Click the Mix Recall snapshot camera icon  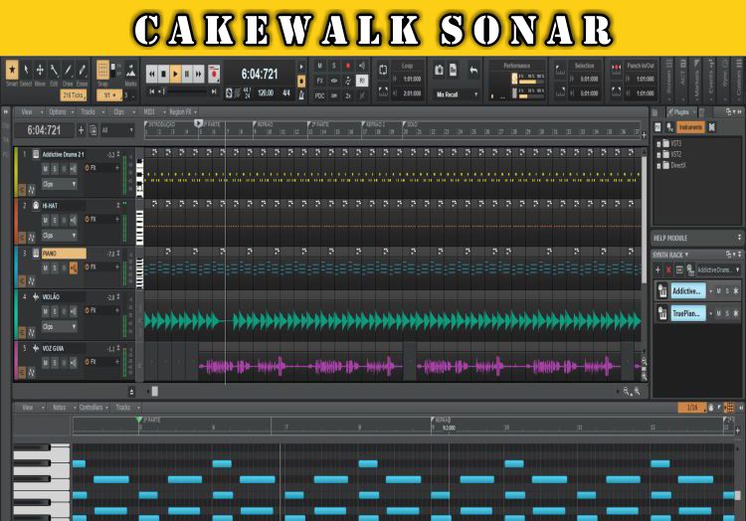439,71
